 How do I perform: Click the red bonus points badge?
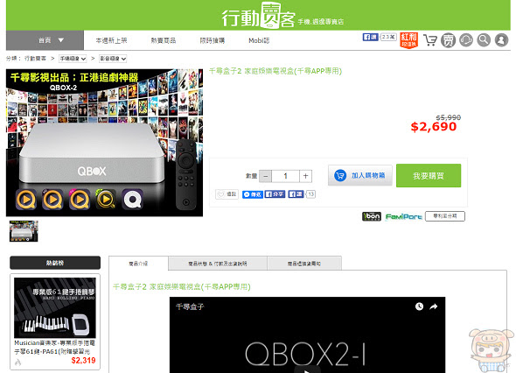click(x=409, y=40)
